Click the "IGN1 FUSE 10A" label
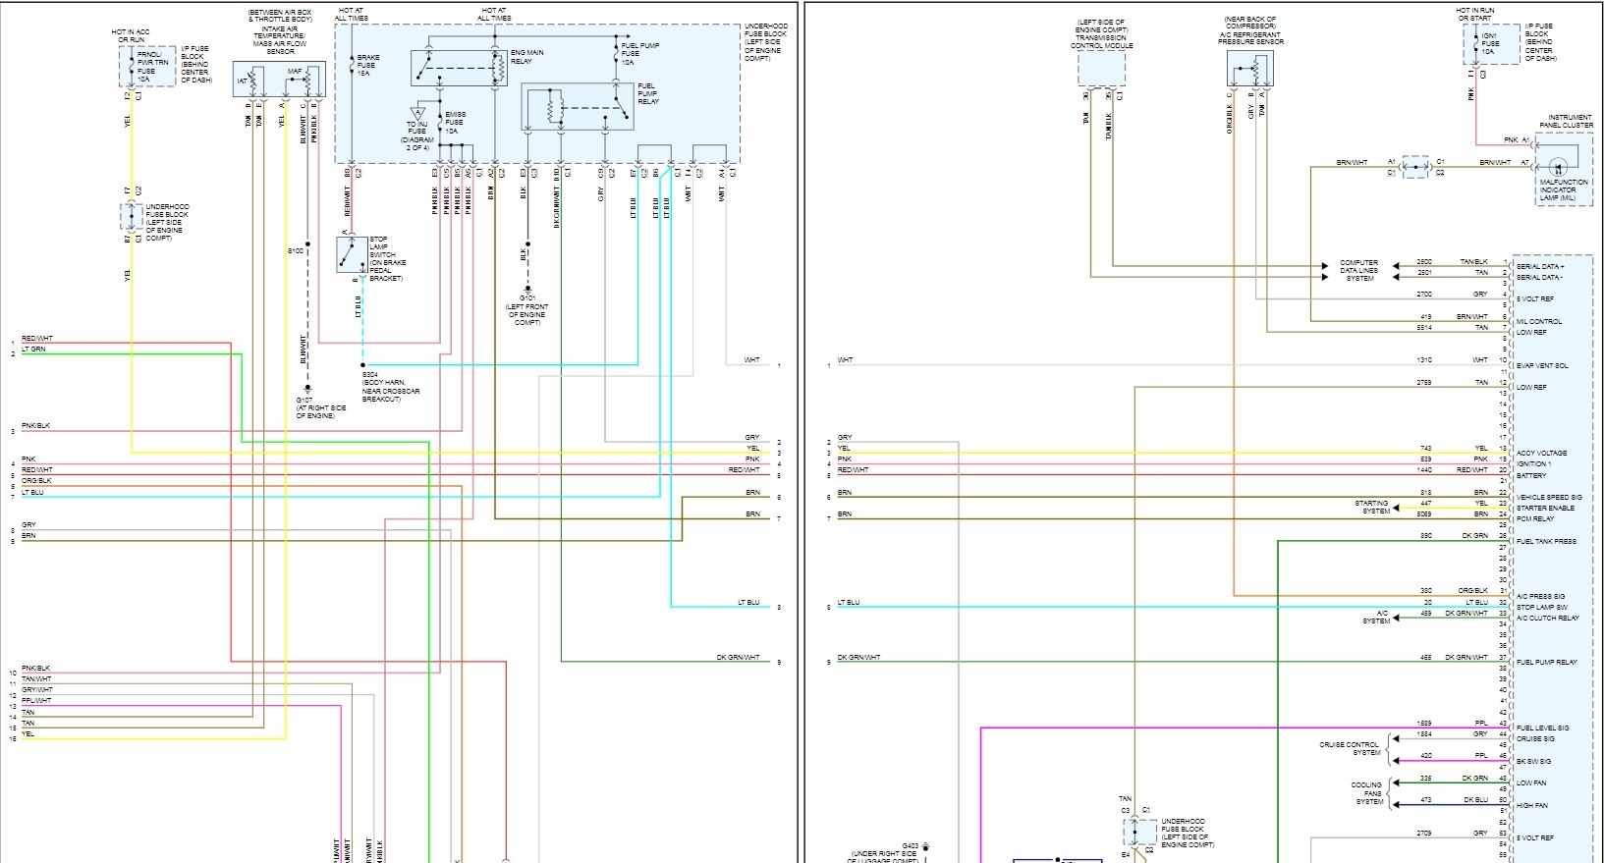The height and width of the screenshot is (863, 1604). point(1490,43)
